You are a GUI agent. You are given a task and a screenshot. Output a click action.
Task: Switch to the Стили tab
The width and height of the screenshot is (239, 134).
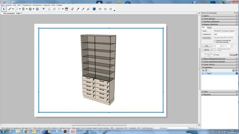point(209,28)
